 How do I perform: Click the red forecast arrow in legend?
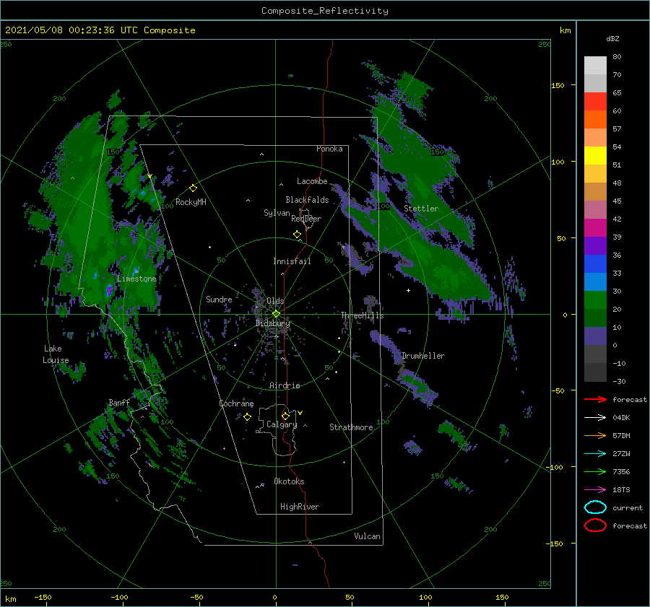click(595, 399)
